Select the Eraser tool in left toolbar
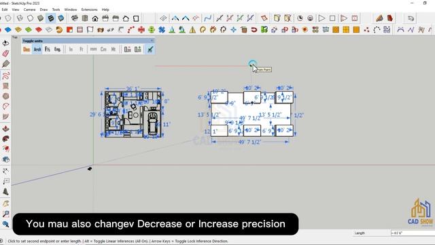The height and width of the screenshot is (245, 435). (x=5, y=53)
